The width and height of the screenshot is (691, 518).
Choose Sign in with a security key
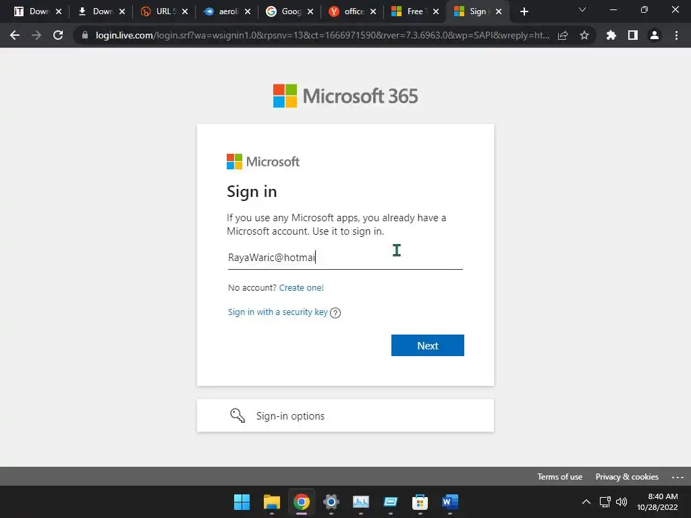[277, 312]
